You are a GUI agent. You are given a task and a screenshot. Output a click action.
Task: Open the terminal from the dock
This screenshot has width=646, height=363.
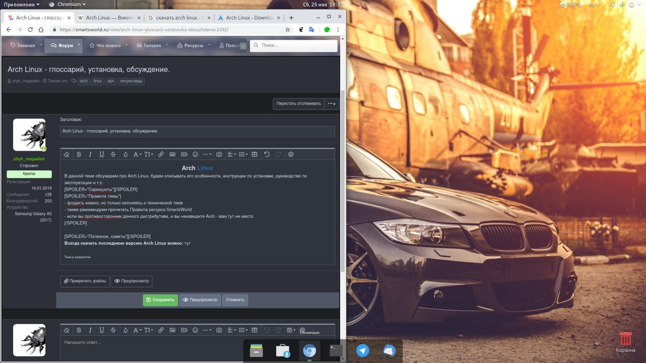point(336,350)
